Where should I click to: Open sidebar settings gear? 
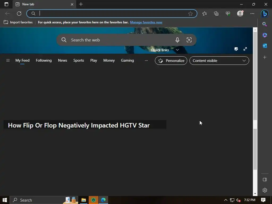click(265, 190)
